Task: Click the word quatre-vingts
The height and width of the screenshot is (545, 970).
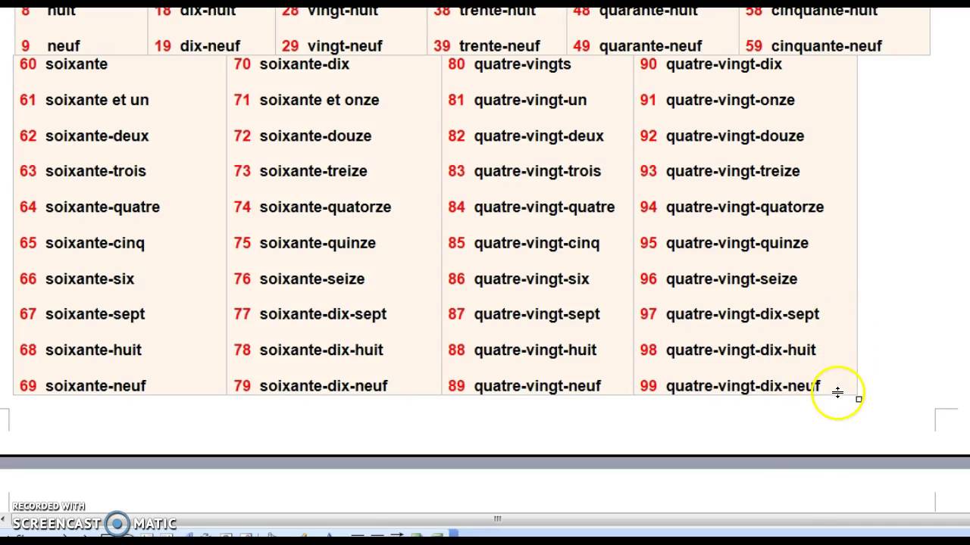Action: tap(522, 64)
